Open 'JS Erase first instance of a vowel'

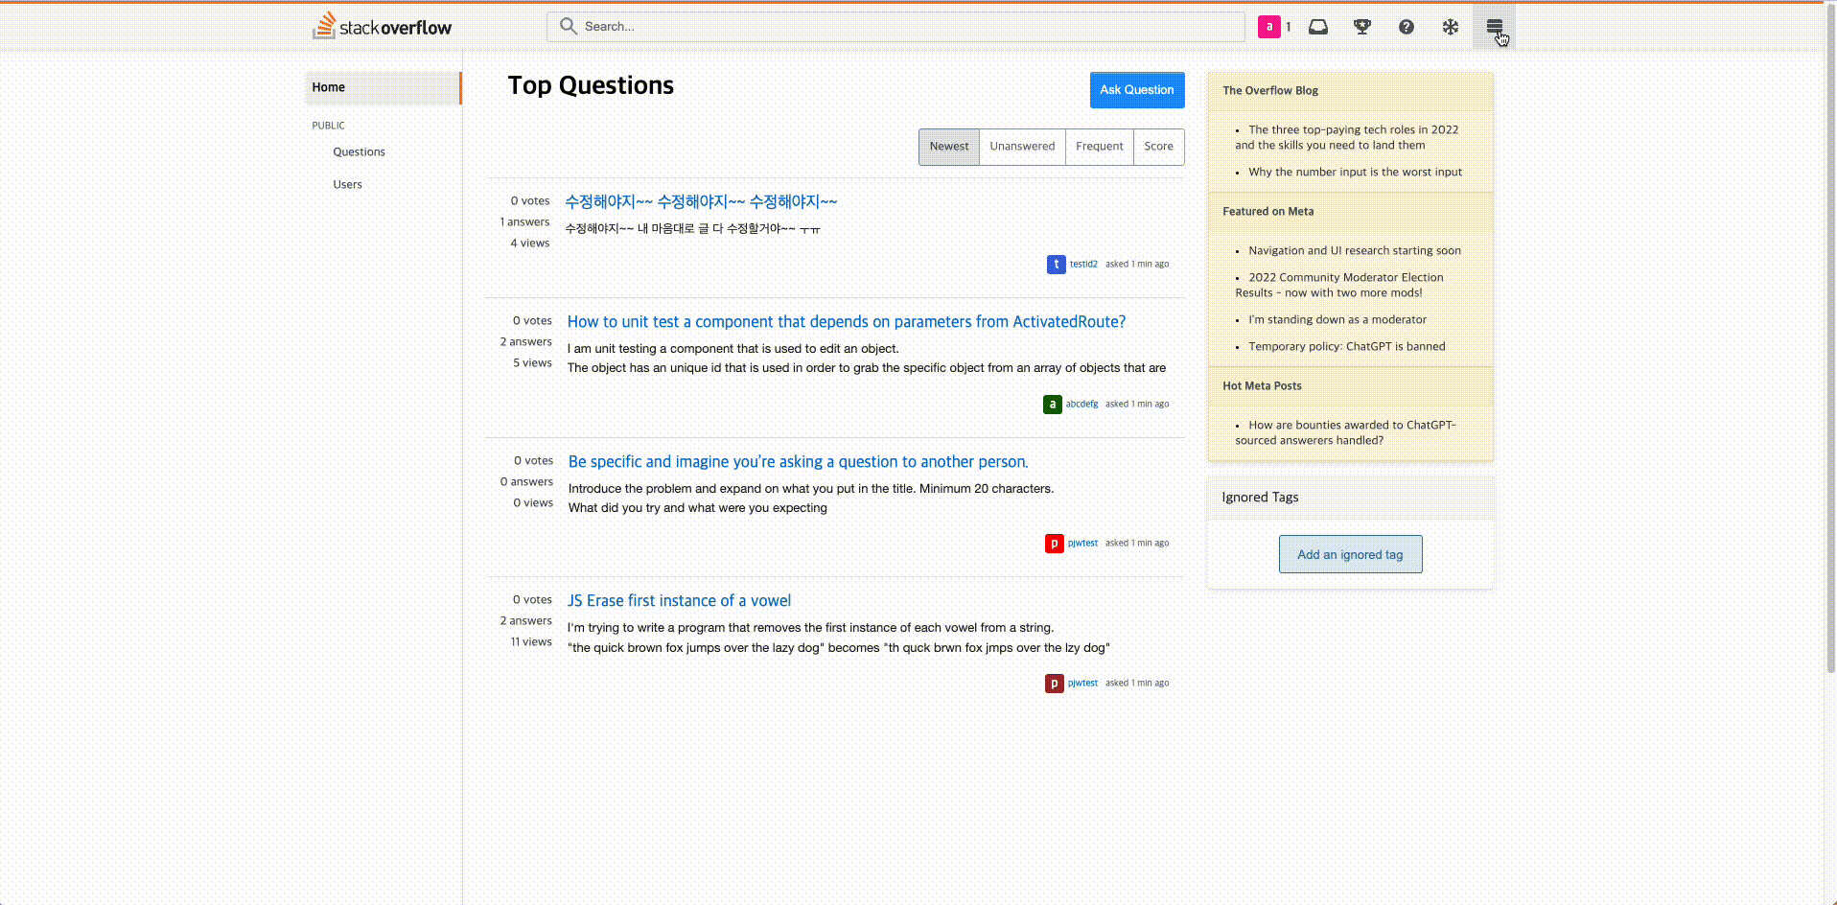click(679, 601)
